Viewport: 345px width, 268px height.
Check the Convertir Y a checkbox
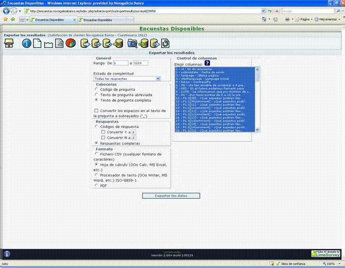(x=103, y=132)
